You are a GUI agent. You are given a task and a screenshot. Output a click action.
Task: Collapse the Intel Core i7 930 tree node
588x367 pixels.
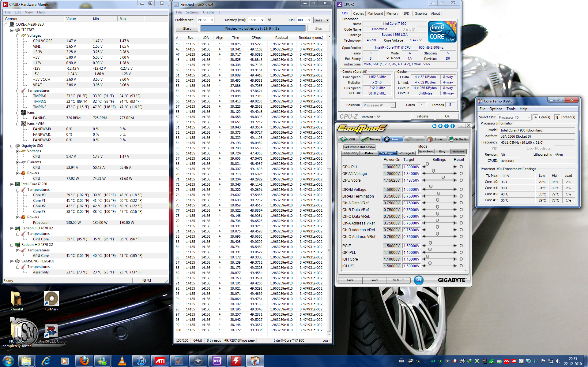point(12,184)
